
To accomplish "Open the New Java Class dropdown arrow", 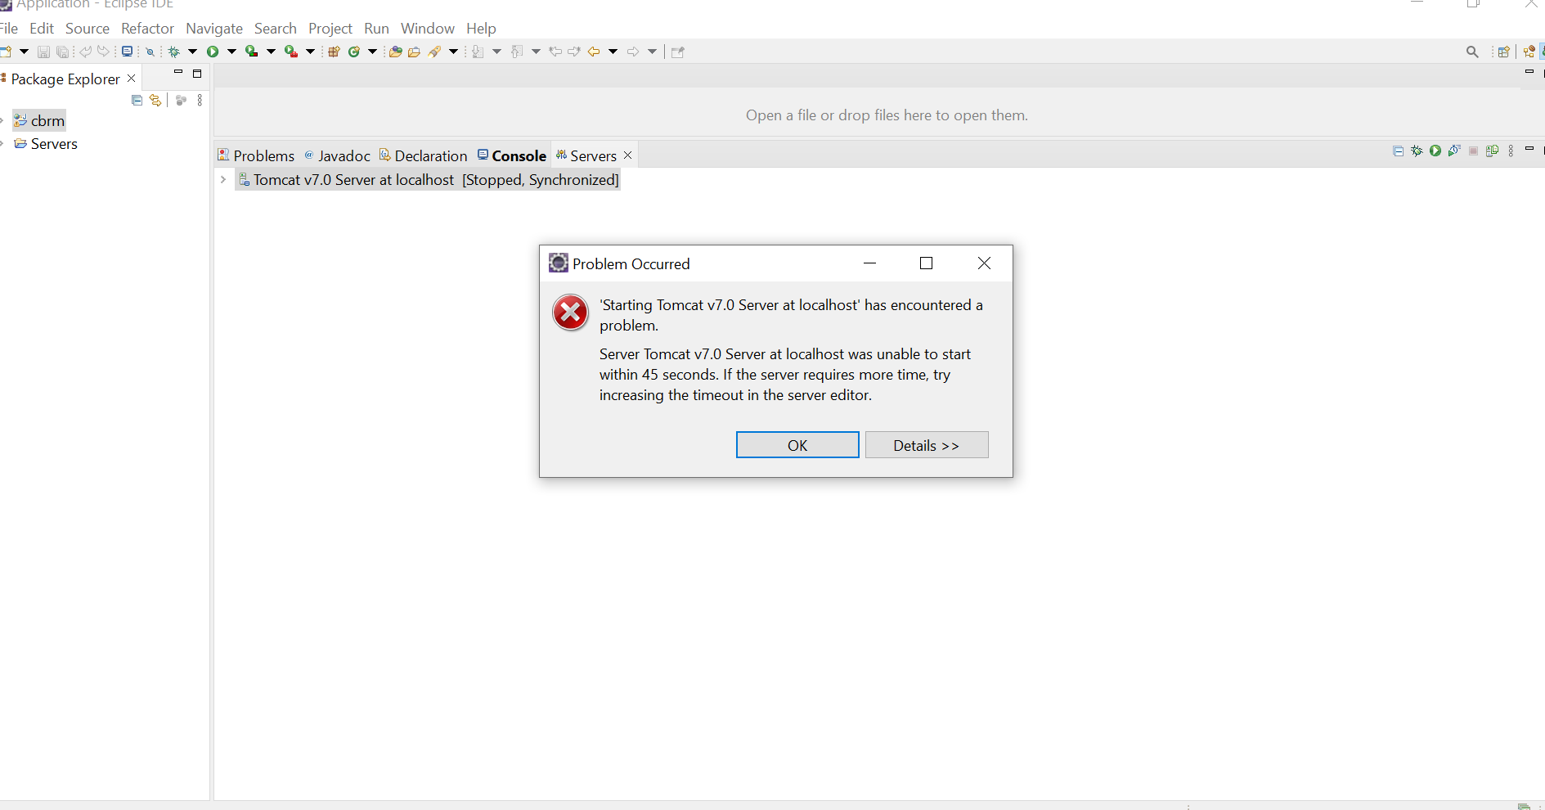I will [x=372, y=52].
